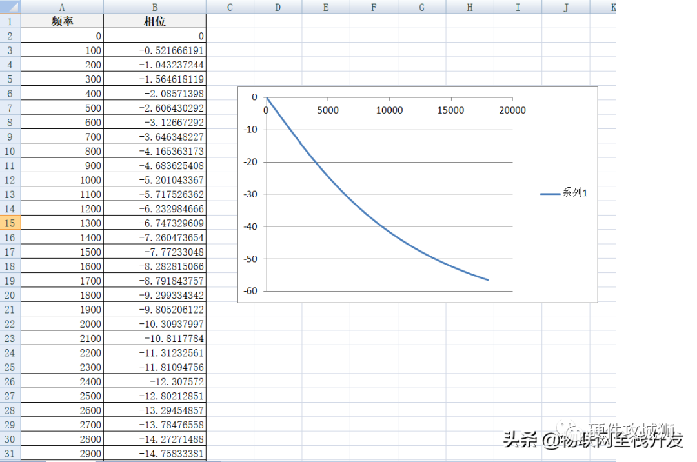Screen dimensions: 697x462
Task: Select column G header
Action: click(422, 6)
